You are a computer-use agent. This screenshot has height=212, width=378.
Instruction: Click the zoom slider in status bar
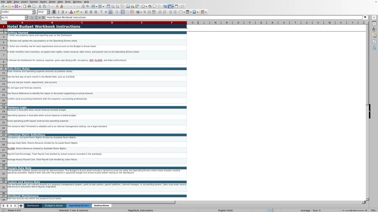pyautogui.click(x=355, y=210)
